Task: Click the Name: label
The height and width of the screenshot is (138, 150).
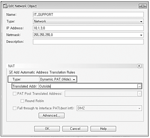Action: (x=11, y=14)
